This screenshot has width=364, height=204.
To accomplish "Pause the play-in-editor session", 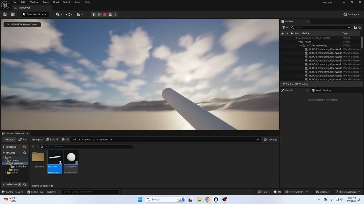I will [x=94, y=14].
